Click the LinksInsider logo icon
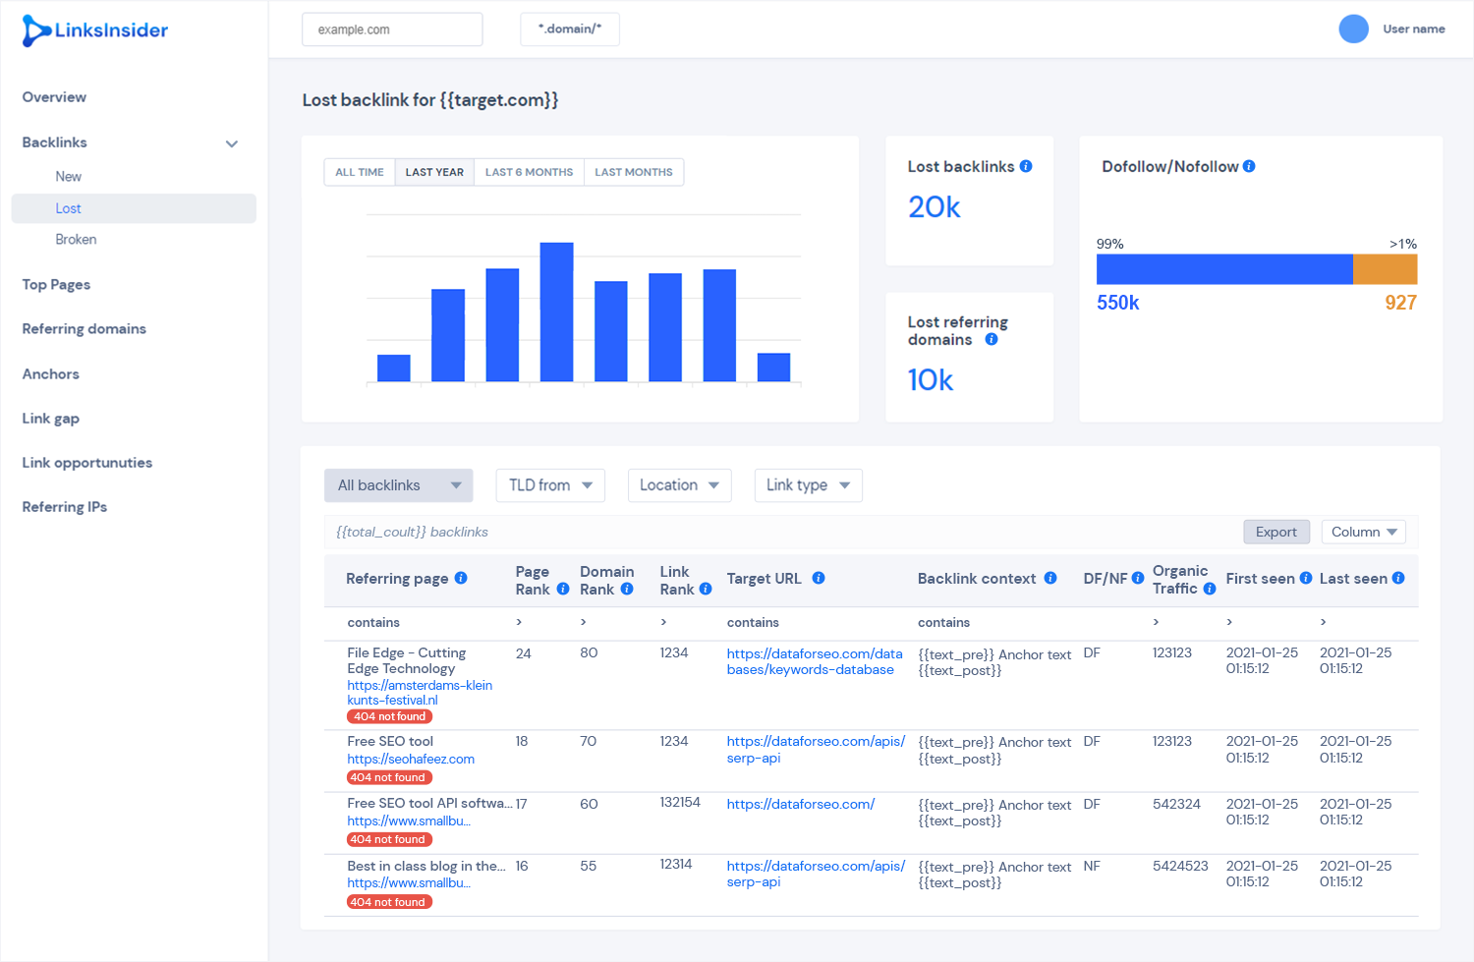Image resolution: width=1474 pixels, height=962 pixels. [36, 30]
